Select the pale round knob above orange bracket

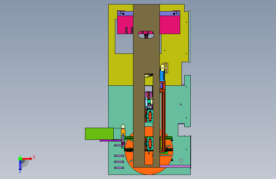[x=123, y=126]
